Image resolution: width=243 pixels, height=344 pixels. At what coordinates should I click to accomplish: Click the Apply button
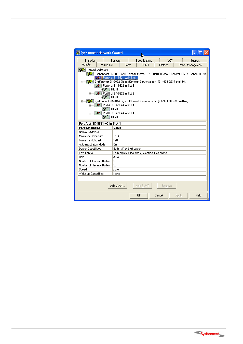179,195
